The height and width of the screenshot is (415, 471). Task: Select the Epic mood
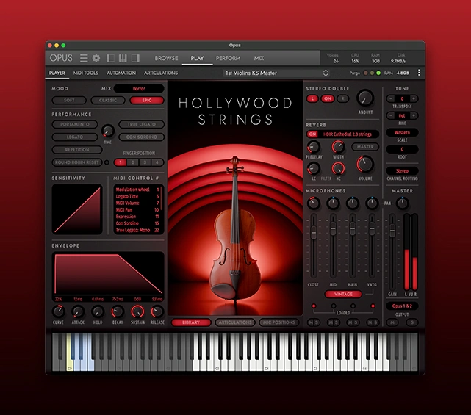146,101
